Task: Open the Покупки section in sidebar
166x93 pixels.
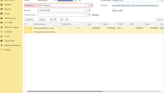Action: [x=8, y=9]
